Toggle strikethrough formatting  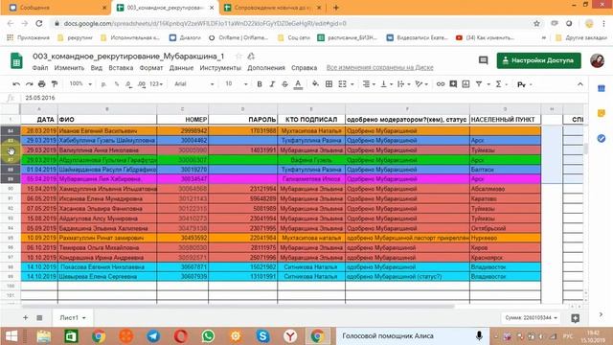coord(284,84)
